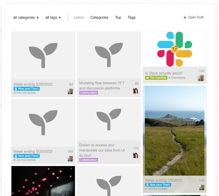Expand the all categories dropdown
The image size is (219, 196).
[x=26, y=17]
